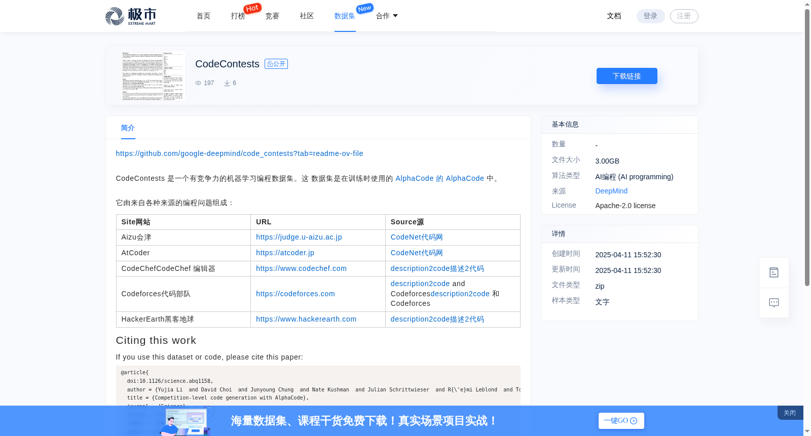Click the Extreme Mart logo
The height and width of the screenshot is (436, 811).
[130, 16]
